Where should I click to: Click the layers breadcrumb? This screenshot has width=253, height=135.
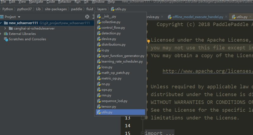pos(102,9)
